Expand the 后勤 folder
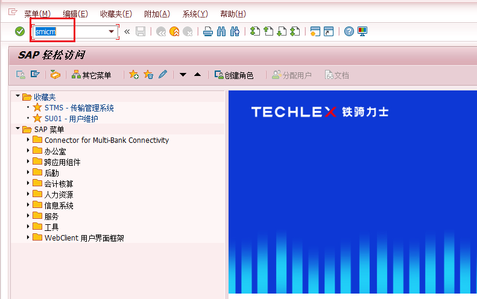 tap(28, 172)
